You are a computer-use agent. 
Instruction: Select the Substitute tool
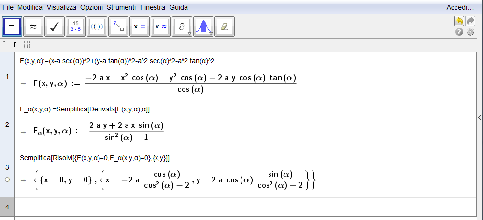[x=118, y=27]
